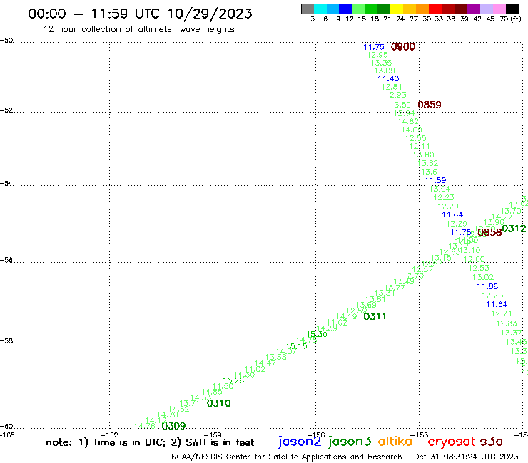Click the 12.95 wave height reading
This screenshot has height=463, width=528.
(377, 55)
